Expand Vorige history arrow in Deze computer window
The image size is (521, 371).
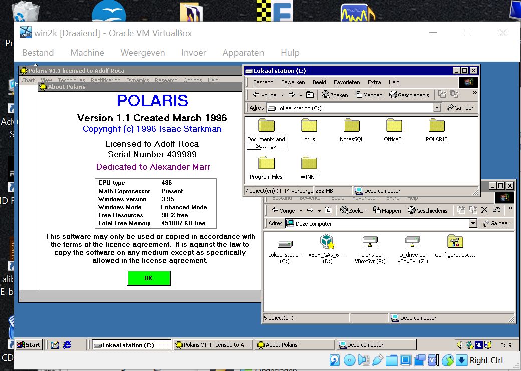tap(301, 211)
